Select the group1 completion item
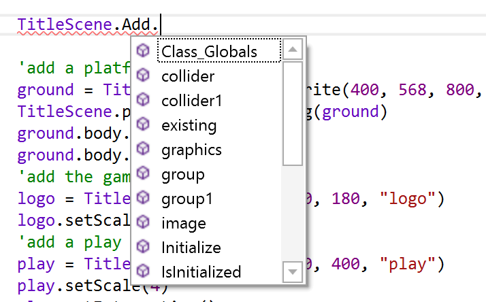 pos(187,199)
